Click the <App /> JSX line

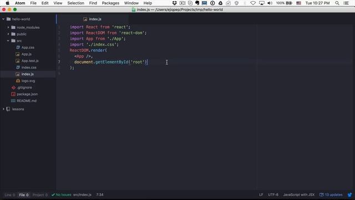click(x=83, y=56)
